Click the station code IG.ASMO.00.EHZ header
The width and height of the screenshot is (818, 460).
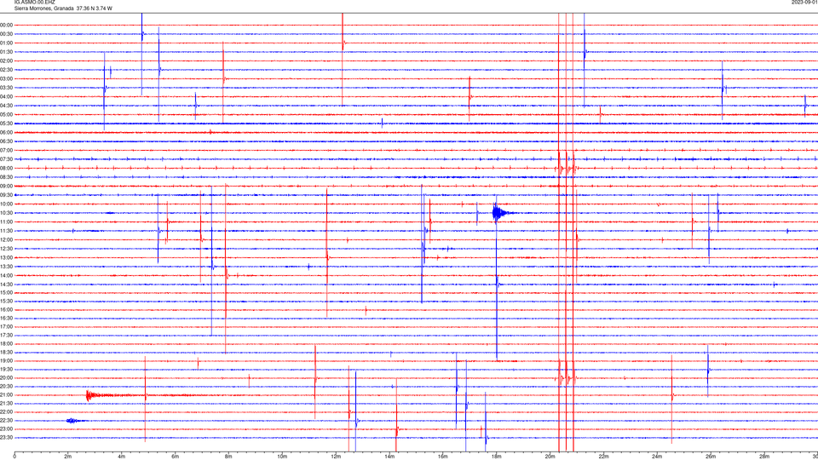coord(34,3)
